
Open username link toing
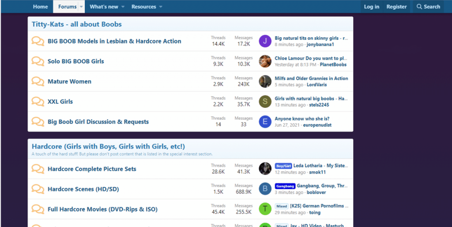coord(315,212)
